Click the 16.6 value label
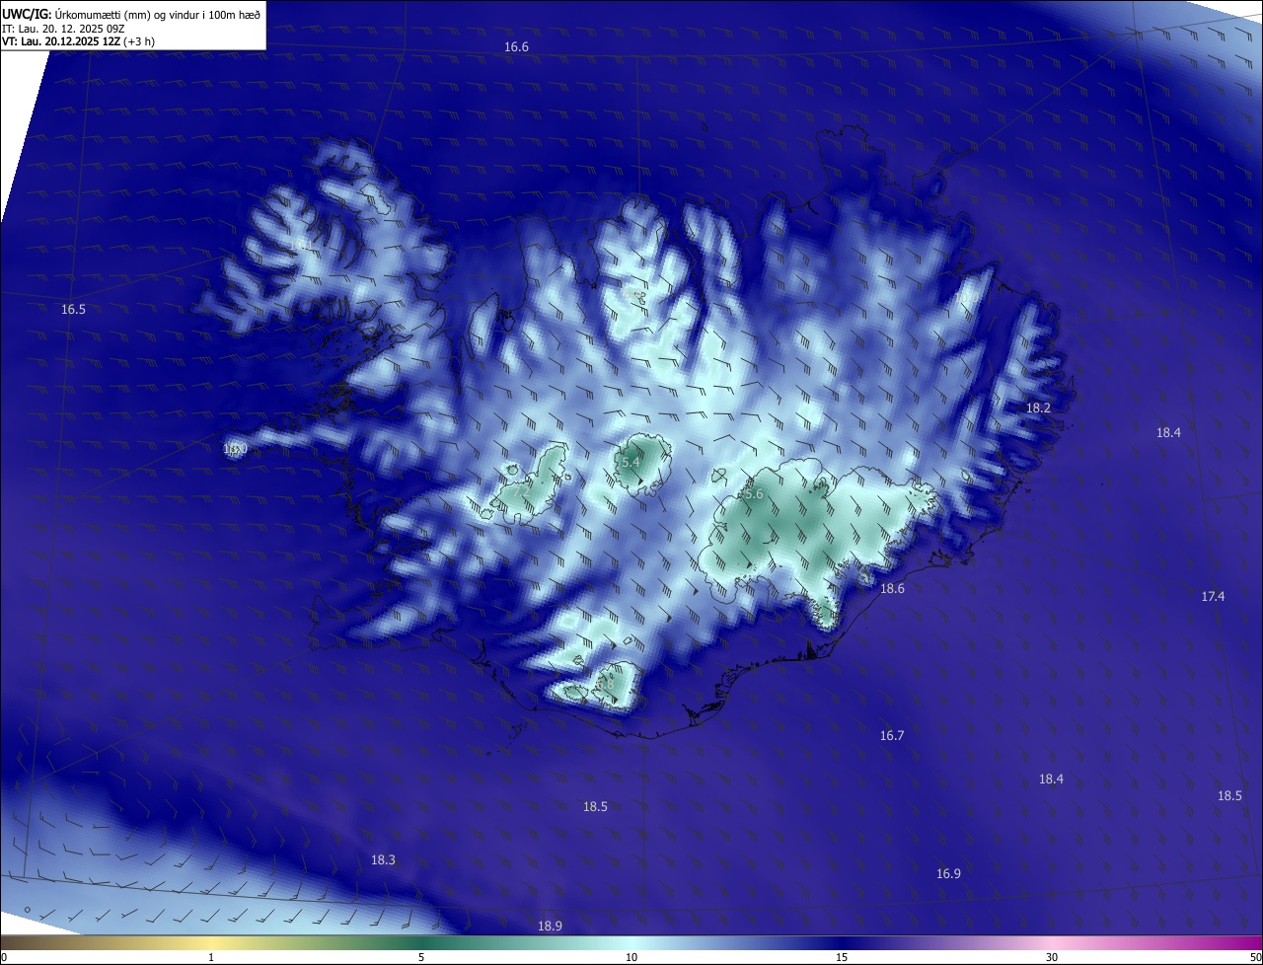This screenshot has width=1263, height=965. [516, 47]
